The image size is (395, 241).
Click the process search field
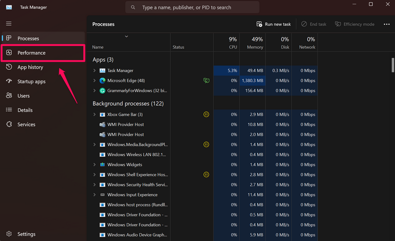point(193,8)
